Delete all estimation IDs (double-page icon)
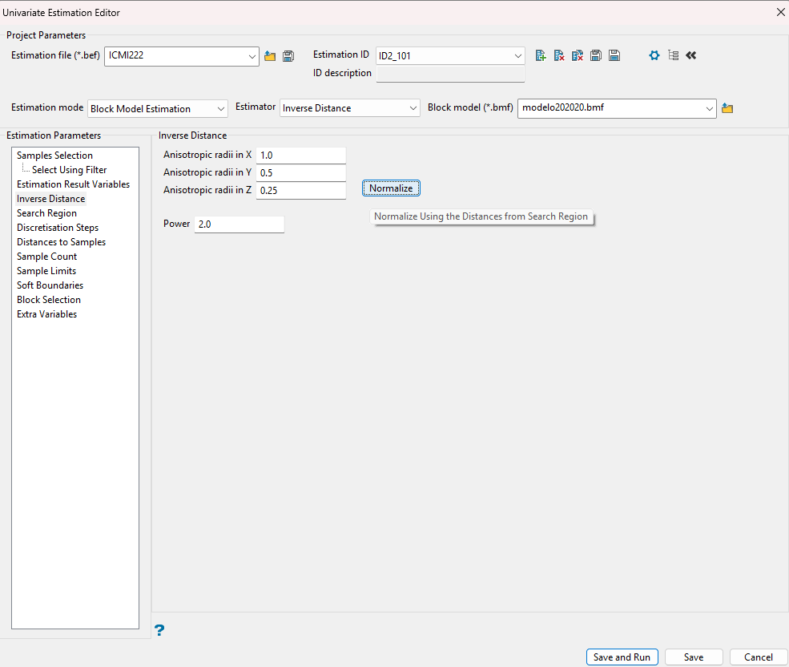789x667 pixels. tap(578, 55)
